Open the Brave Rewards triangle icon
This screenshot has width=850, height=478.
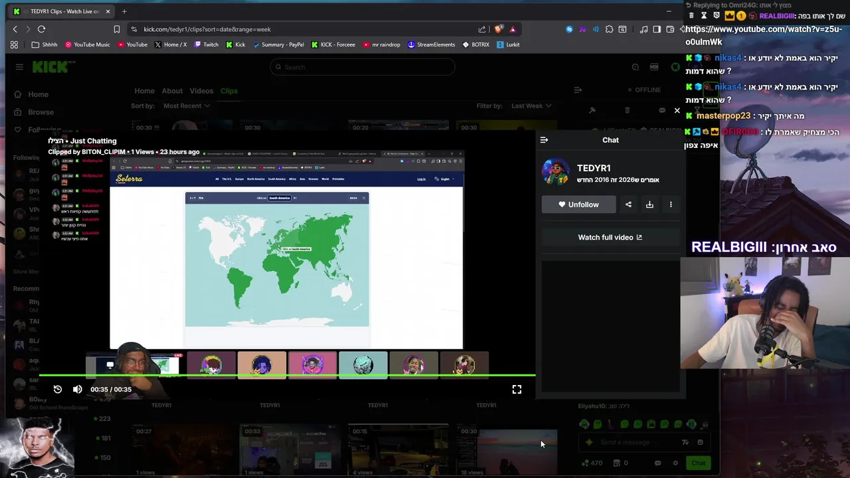[x=513, y=29]
